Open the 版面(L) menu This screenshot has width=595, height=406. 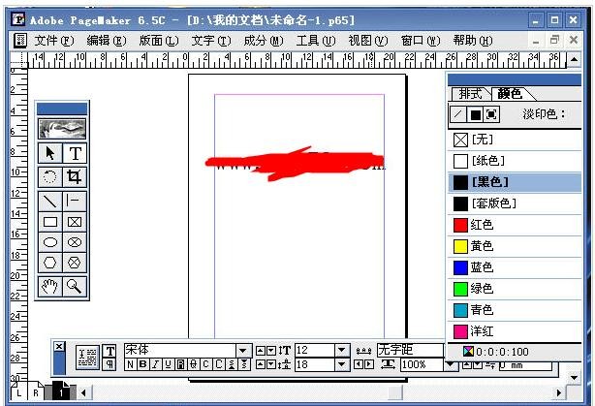(x=159, y=41)
